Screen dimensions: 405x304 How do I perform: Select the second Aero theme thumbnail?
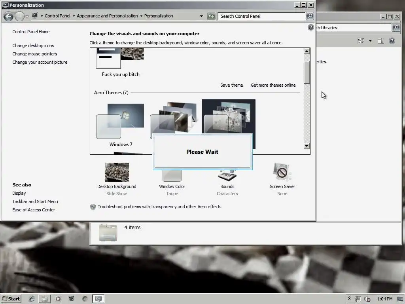(174, 118)
